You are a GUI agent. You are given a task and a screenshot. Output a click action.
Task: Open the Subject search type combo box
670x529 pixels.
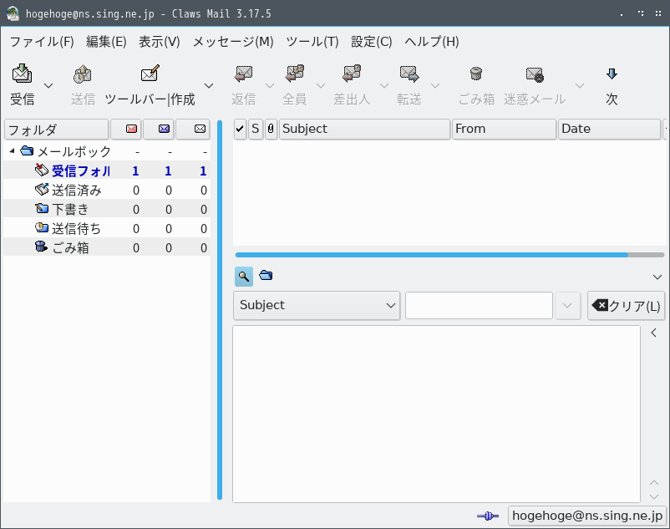coord(317,306)
